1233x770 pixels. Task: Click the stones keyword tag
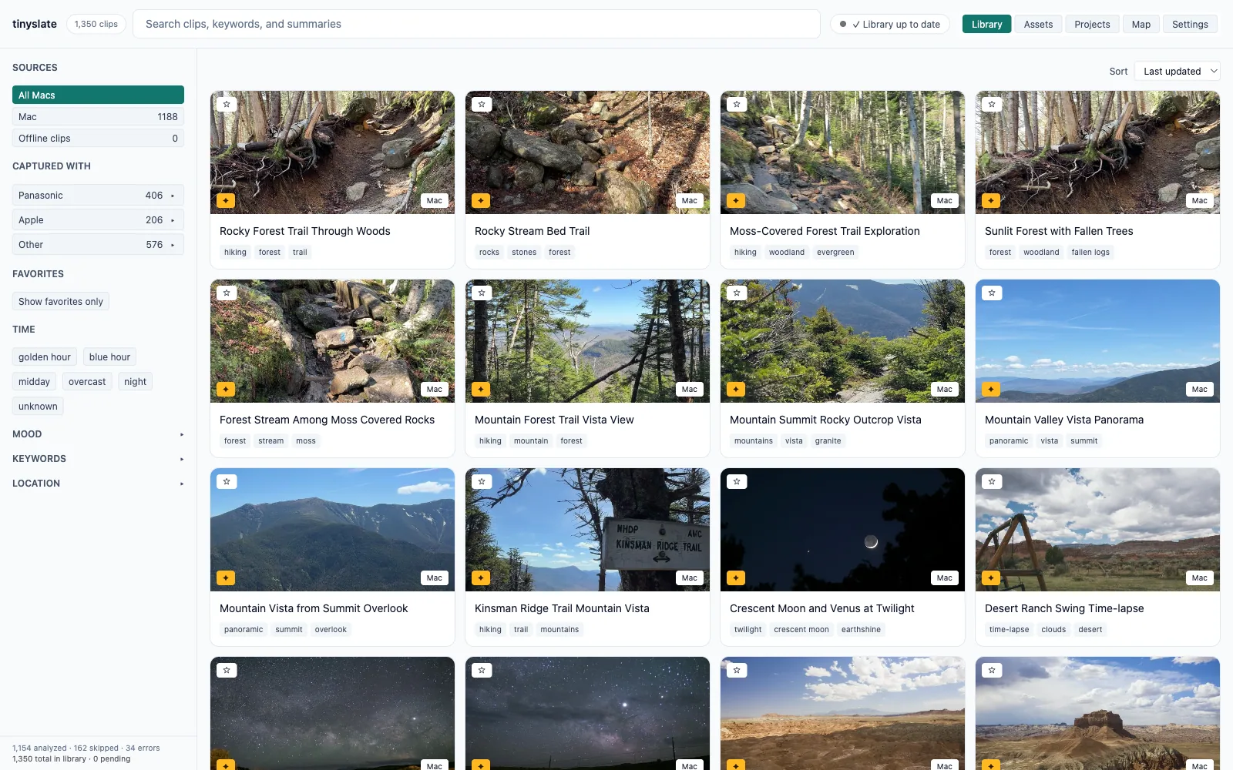coord(524,253)
